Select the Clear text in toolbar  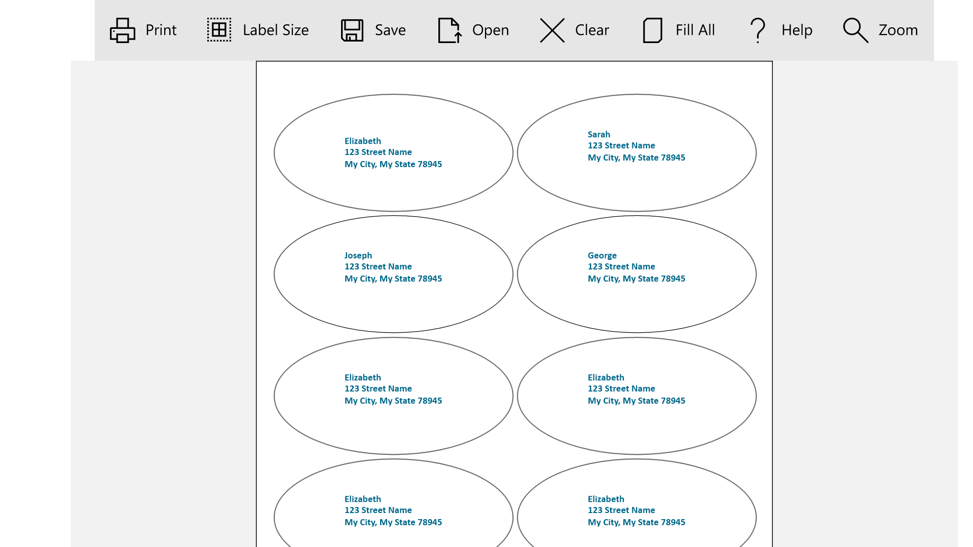592,30
